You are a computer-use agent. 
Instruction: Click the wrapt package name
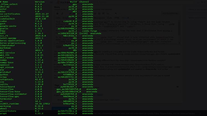point(4,113)
